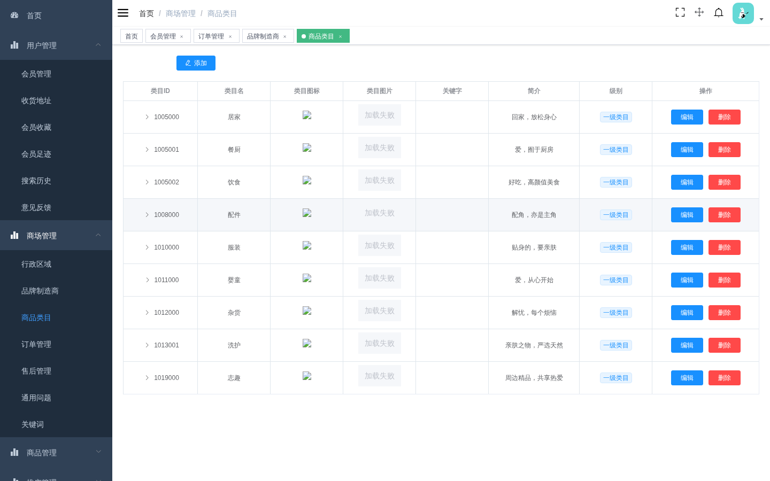Switch to the 订单管理 tab
This screenshot has height=481, width=770.
[211, 36]
